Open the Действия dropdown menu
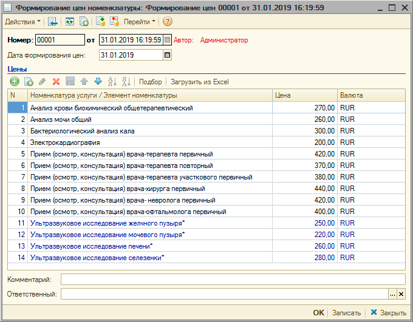 (x=23, y=22)
